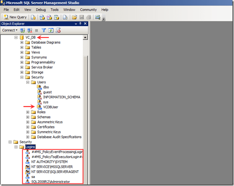This screenshot has width=234, height=186.
Task: Expand the Tables folder node
Action: coord(22,47)
